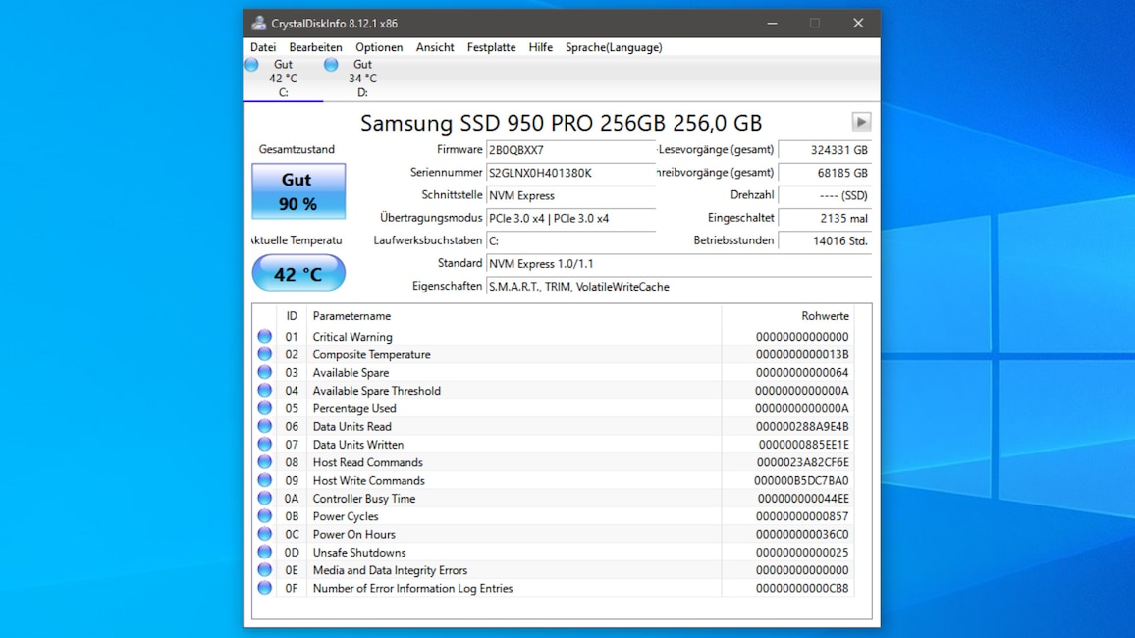This screenshot has width=1135, height=638.
Task: Switch to the D: drive tab (34 °C)
Action: 362,79
